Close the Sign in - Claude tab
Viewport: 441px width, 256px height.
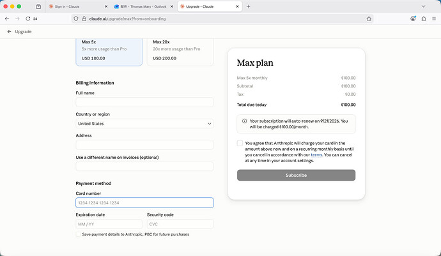tap(106, 6)
